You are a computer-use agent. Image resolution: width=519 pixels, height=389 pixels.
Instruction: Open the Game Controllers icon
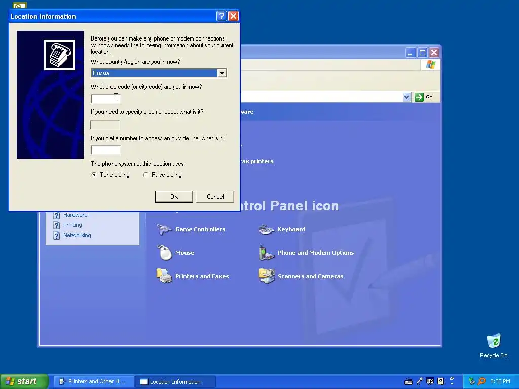pos(164,229)
